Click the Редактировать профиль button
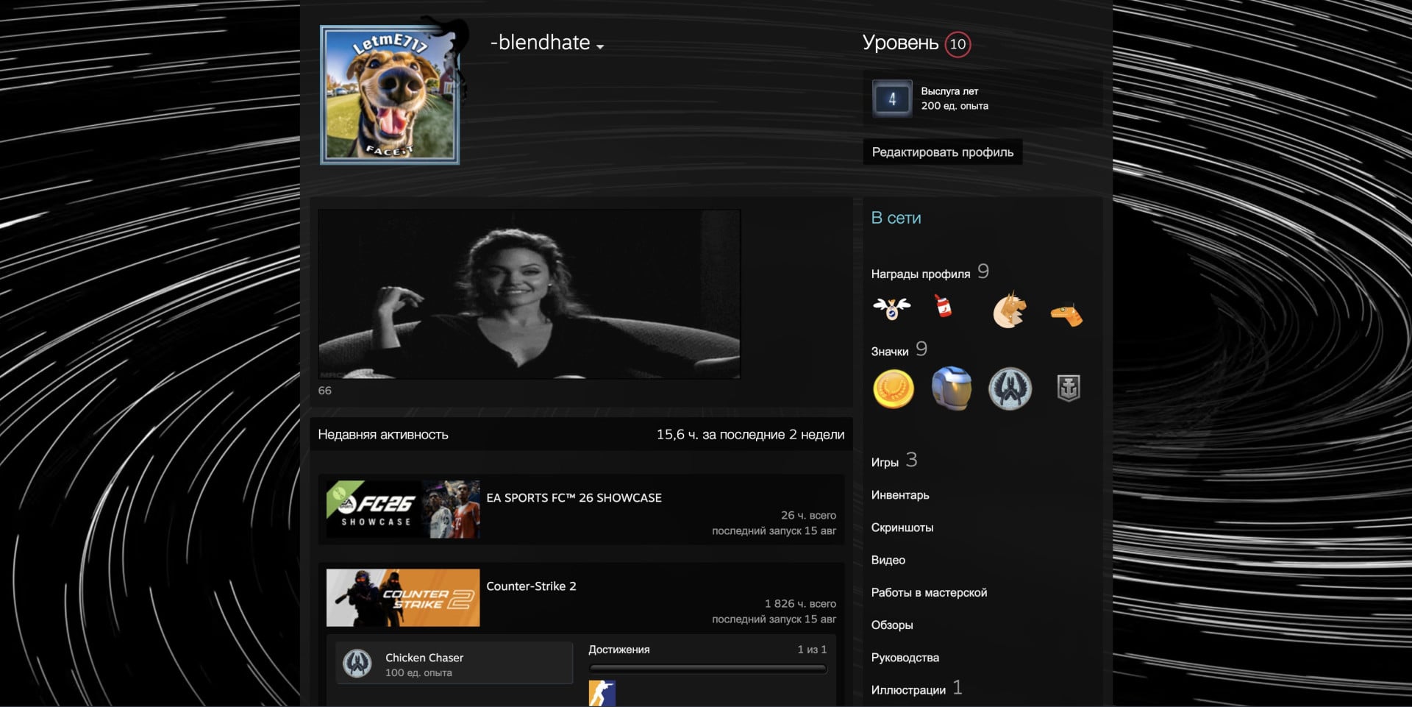 [x=942, y=152]
